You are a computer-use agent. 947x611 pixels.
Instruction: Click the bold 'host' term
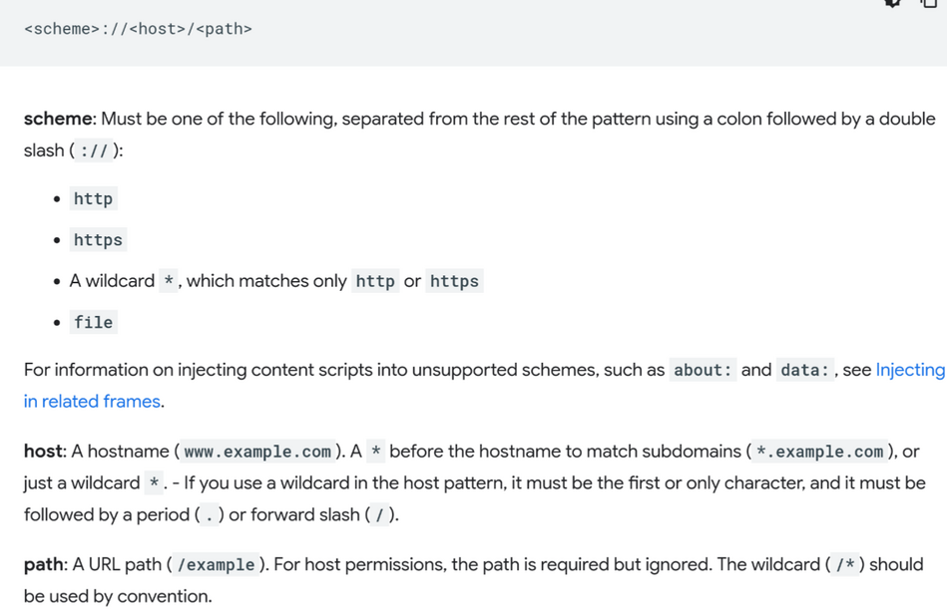(x=44, y=452)
